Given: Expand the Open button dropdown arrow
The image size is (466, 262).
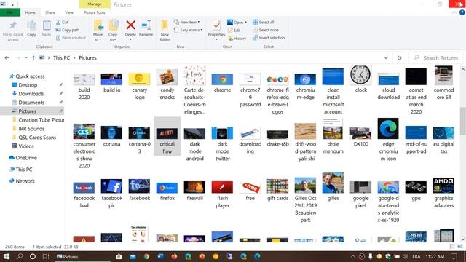Looking at the screenshot, I should click(246, 23).
